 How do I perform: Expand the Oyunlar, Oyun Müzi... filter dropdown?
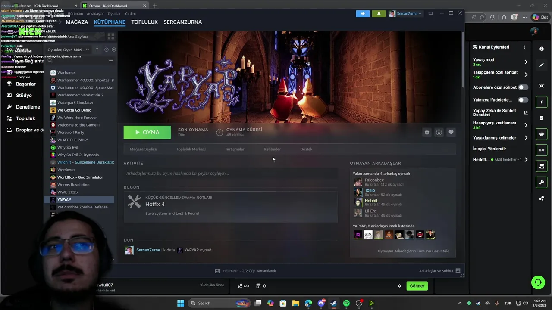click(68, 50)
